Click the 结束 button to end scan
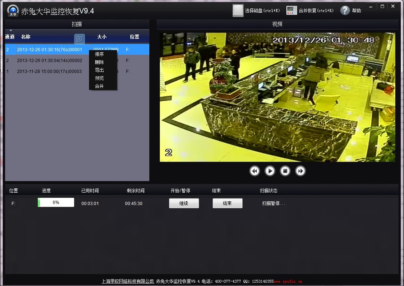This screenshot has width=404, height=286. [227, 203]
